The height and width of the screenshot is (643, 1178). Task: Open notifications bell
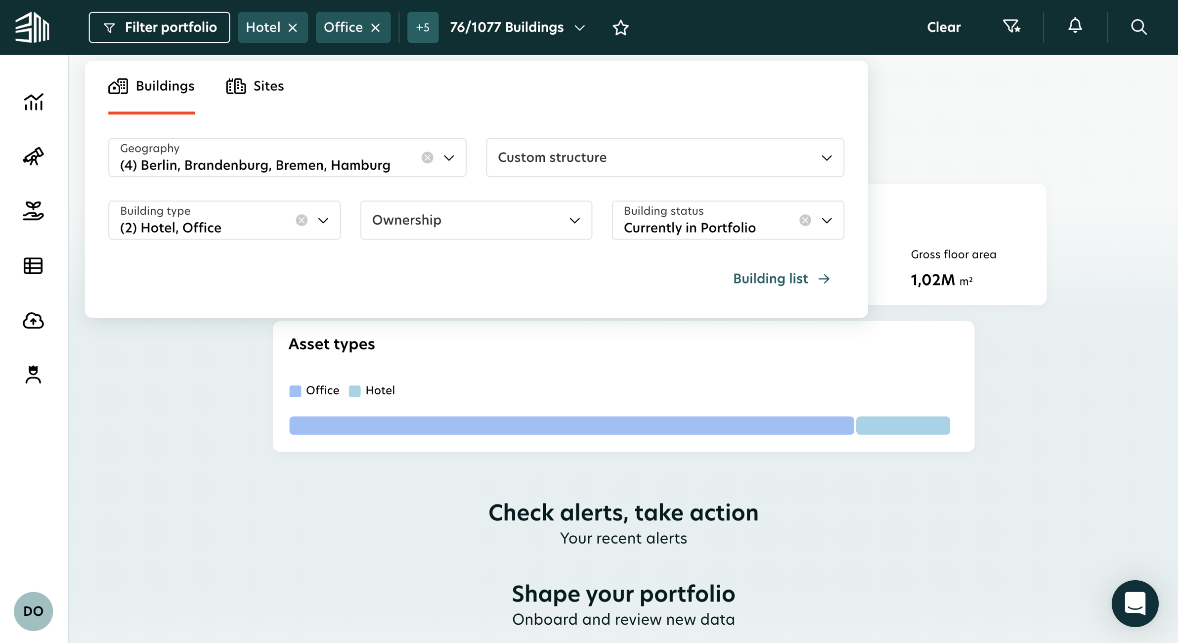(x=1075, y=26)
